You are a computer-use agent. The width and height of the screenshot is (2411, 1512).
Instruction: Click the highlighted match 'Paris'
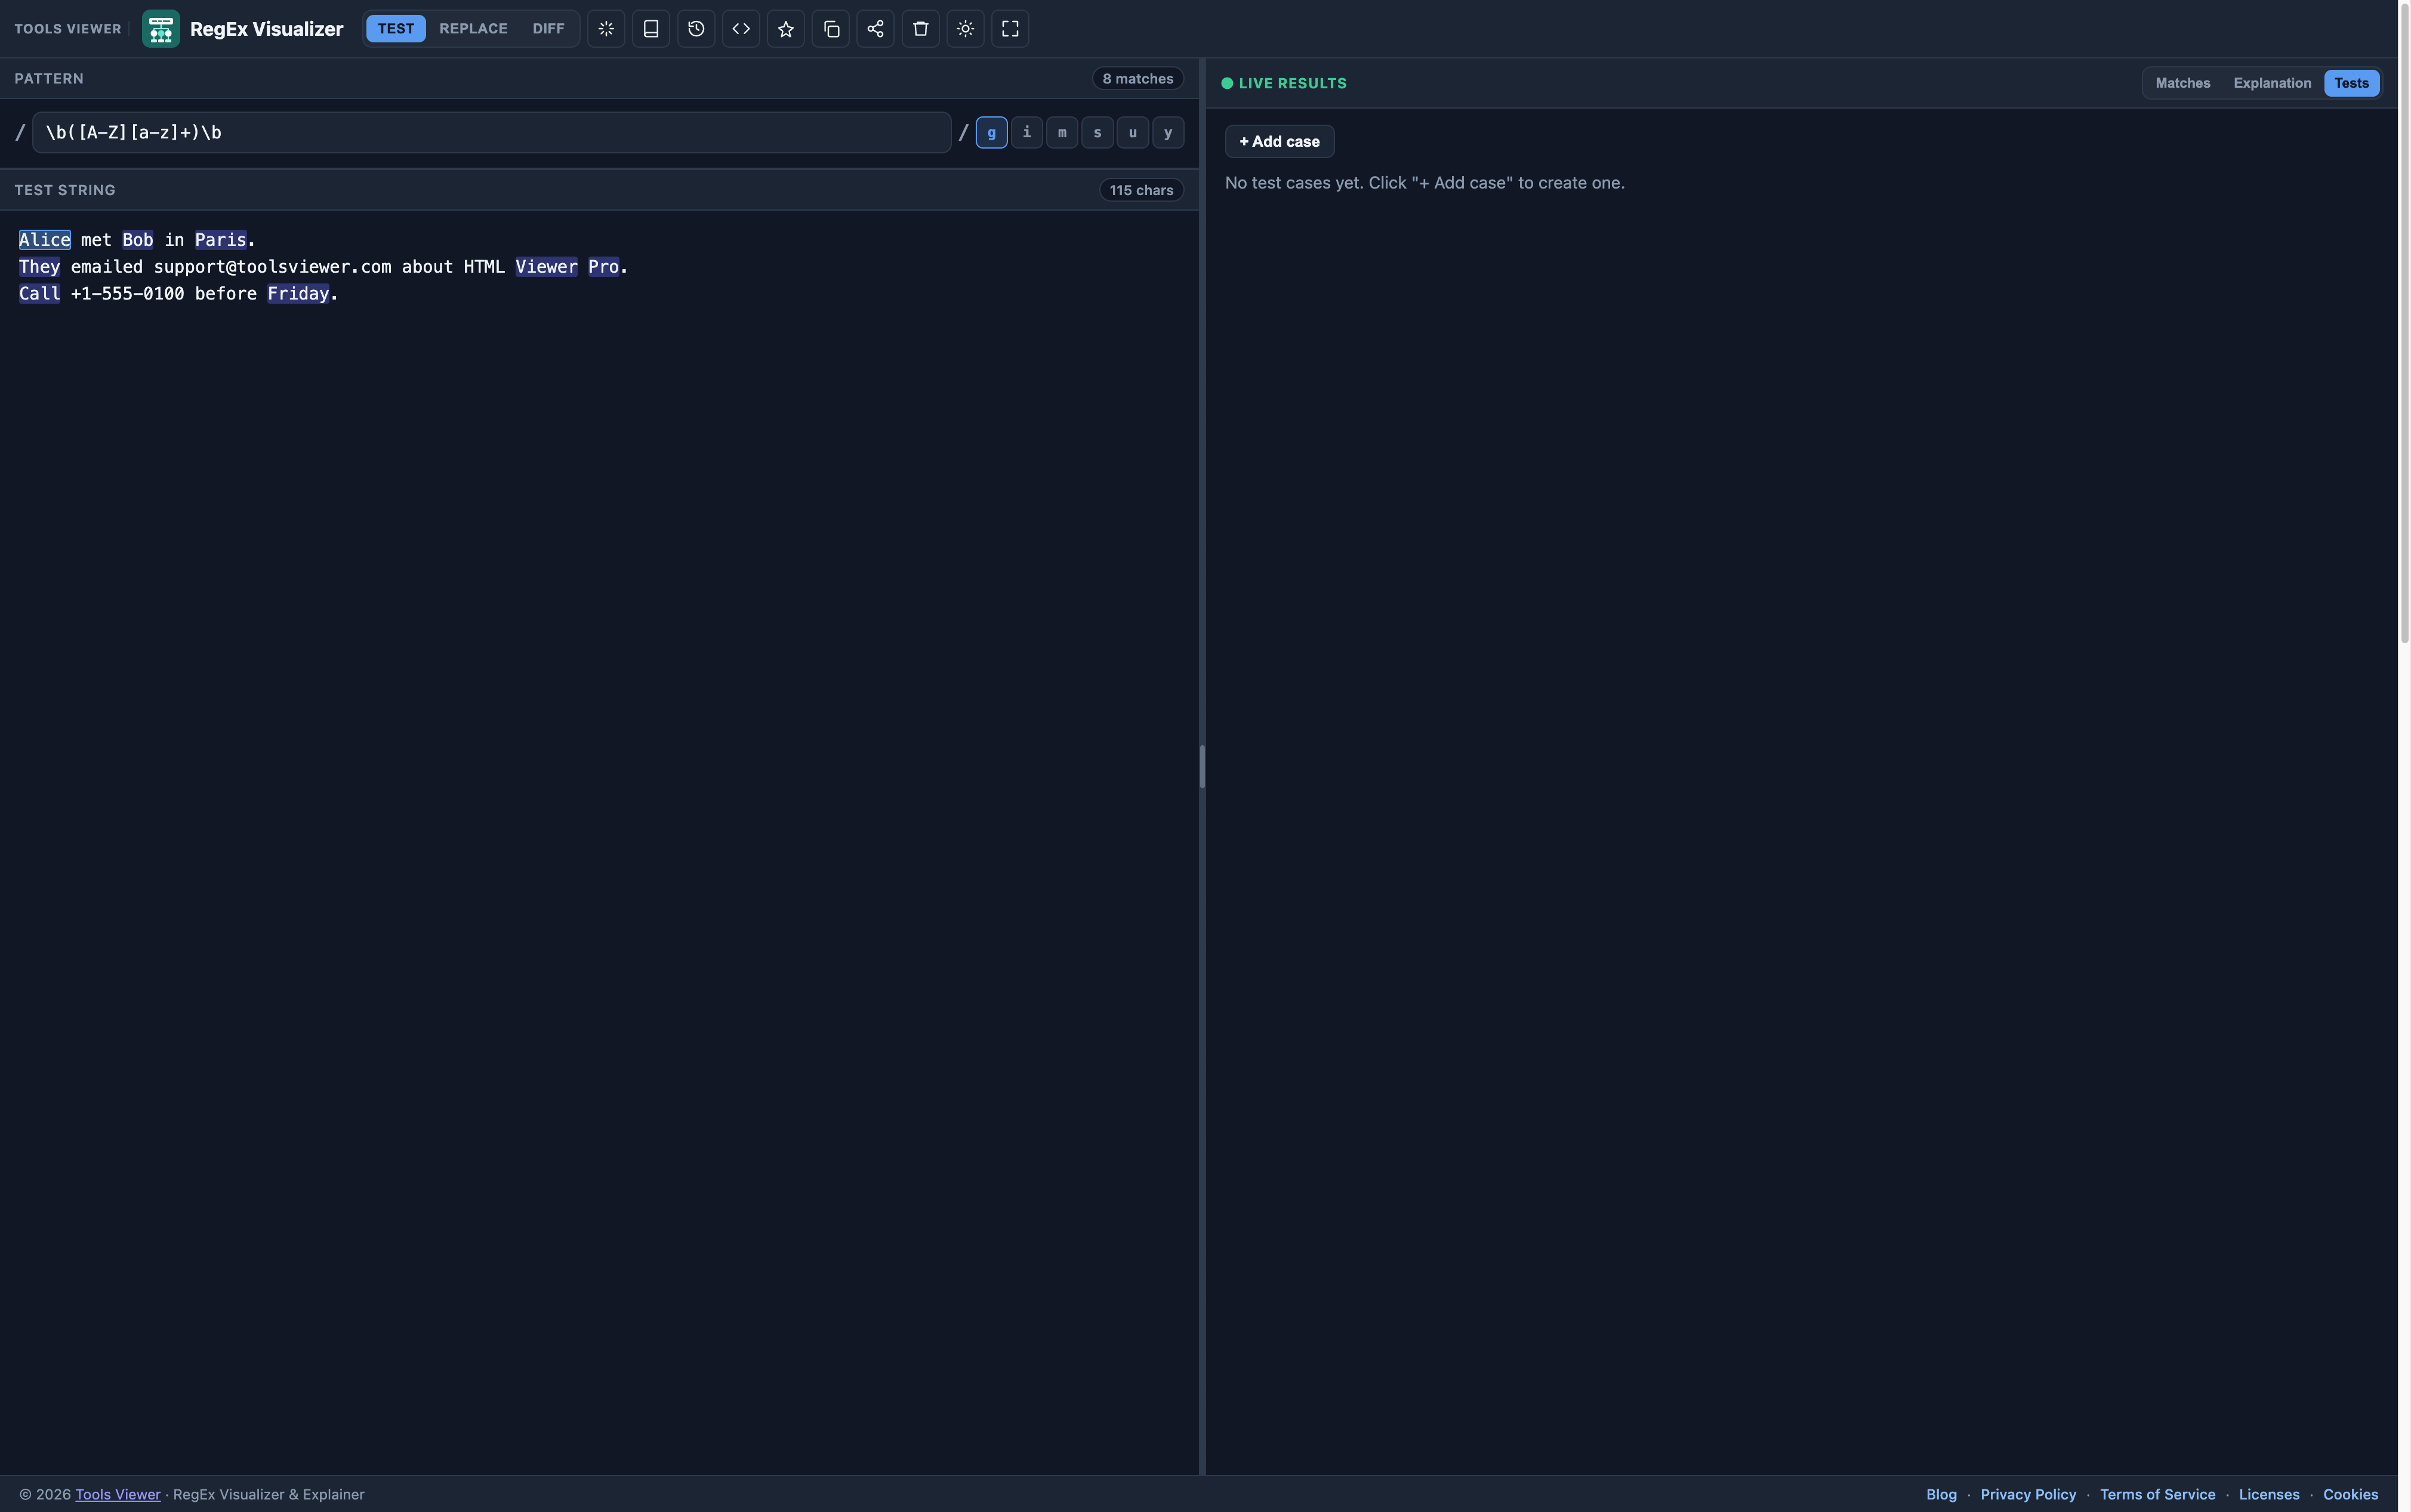220,240
